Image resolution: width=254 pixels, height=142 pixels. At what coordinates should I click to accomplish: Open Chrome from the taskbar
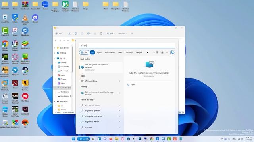tap(152, 139)
